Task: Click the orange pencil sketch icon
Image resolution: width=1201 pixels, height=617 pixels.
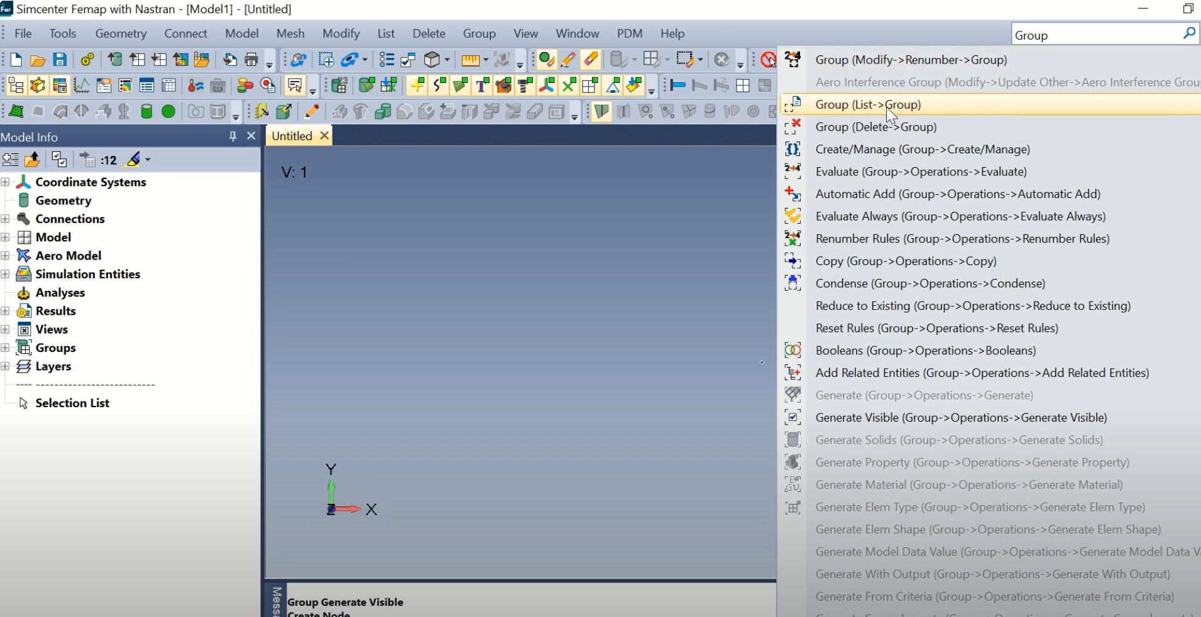Action: tap(312, 112)
